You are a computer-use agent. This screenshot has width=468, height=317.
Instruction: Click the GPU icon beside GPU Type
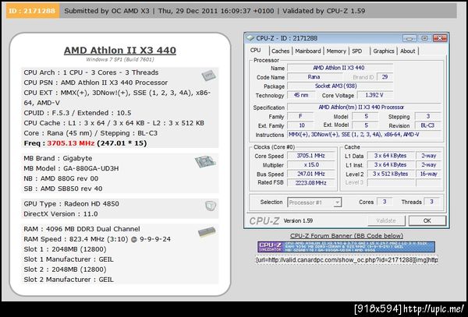211,206
